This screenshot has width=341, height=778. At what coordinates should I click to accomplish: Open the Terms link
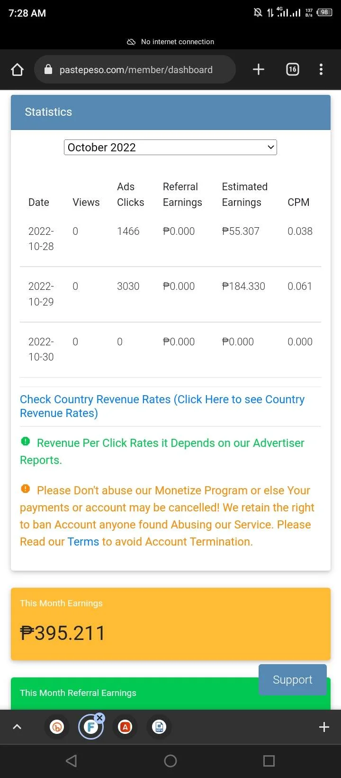(83, 542)
